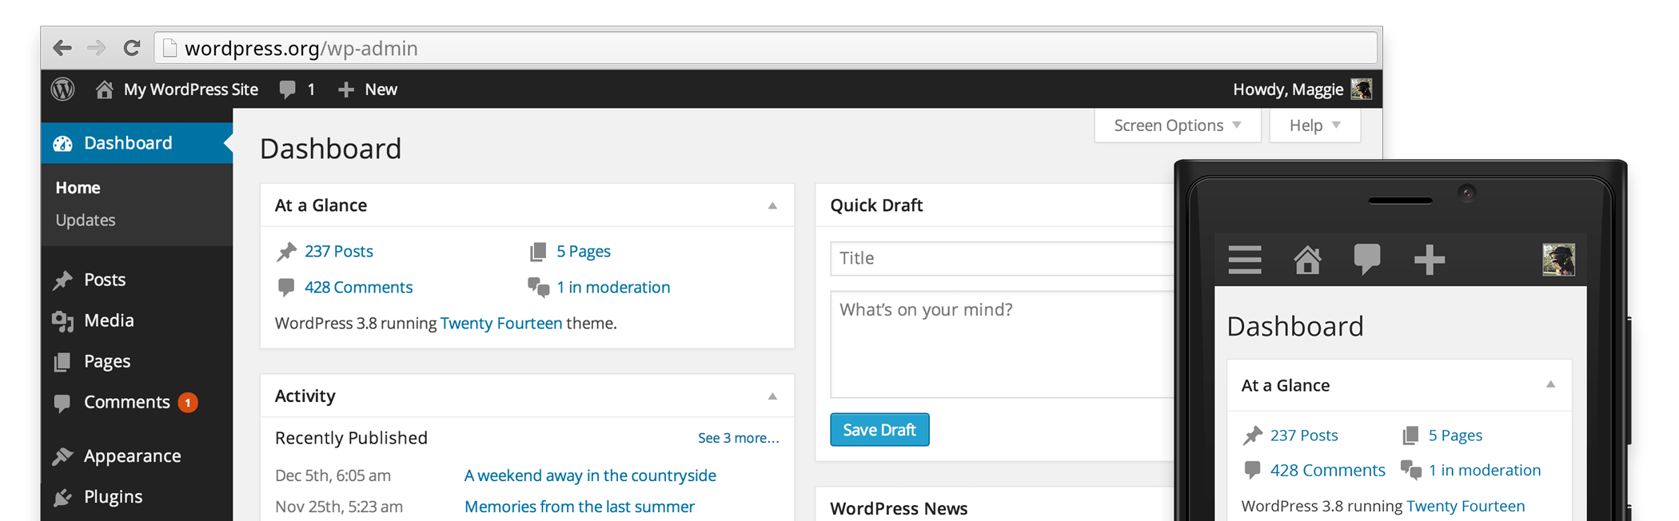The image size is (1679, 521).
Task: Open the Home submenu item
Action: point(78,188)
